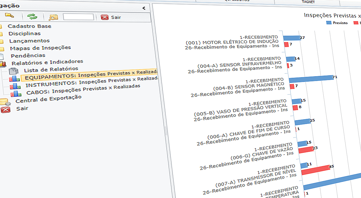Click the Central de Exportação database icon
The height and width of the screenshot is (198, 361).
click(5, 102)
